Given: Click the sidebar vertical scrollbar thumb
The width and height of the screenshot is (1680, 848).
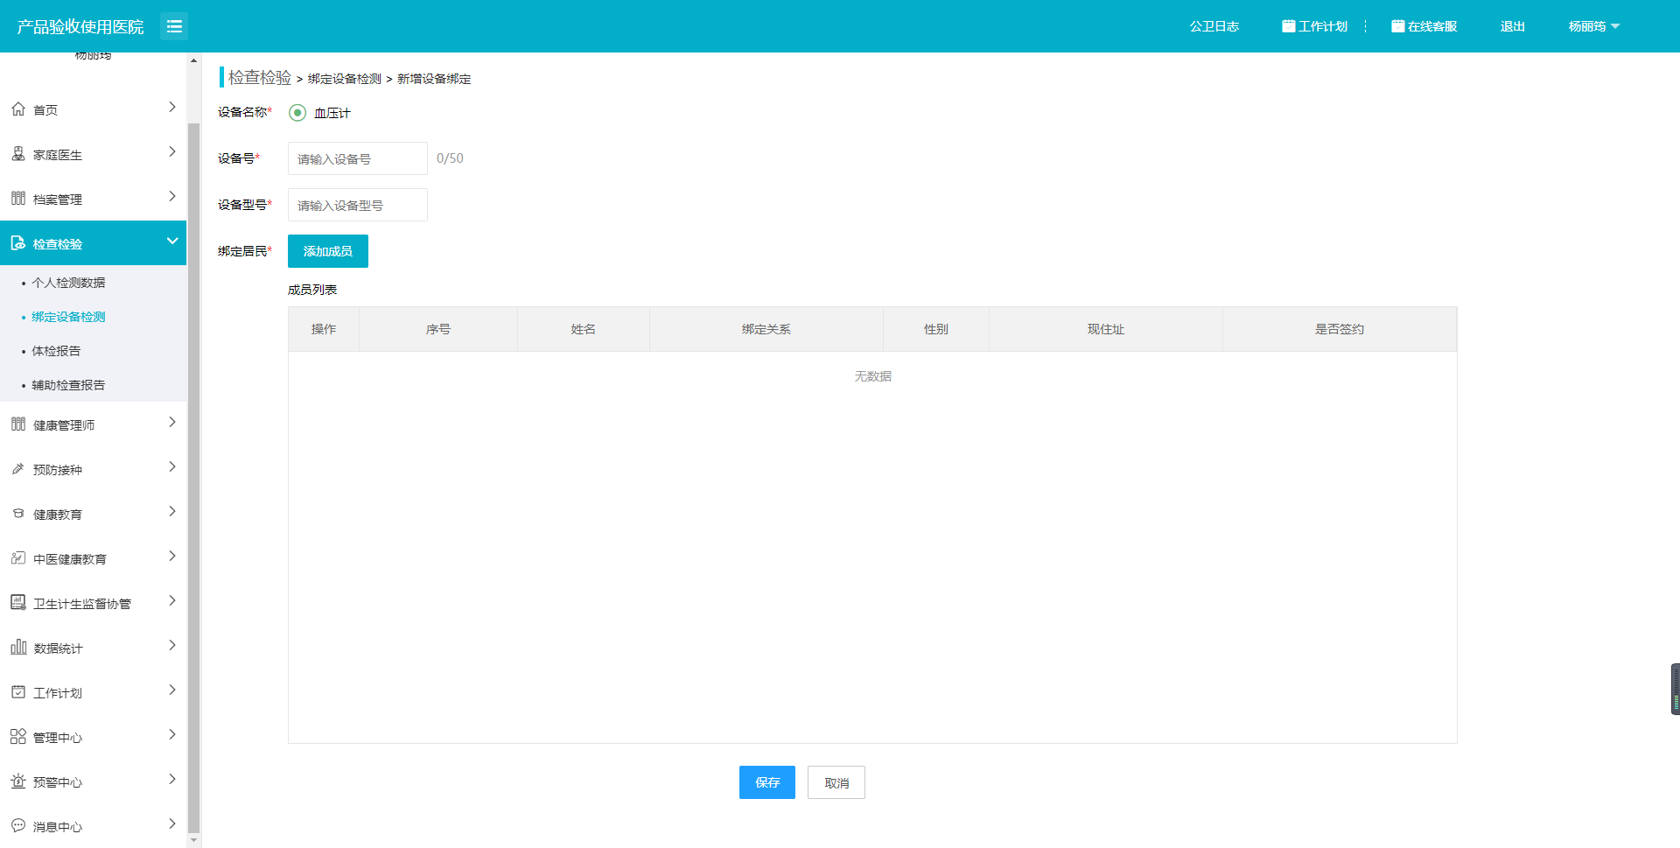Looking at the screenshot, I should point(194,477).
